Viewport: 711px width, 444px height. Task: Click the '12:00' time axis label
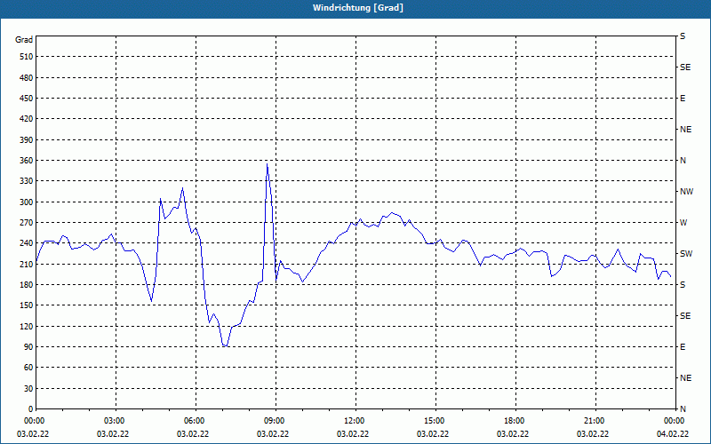354,421
